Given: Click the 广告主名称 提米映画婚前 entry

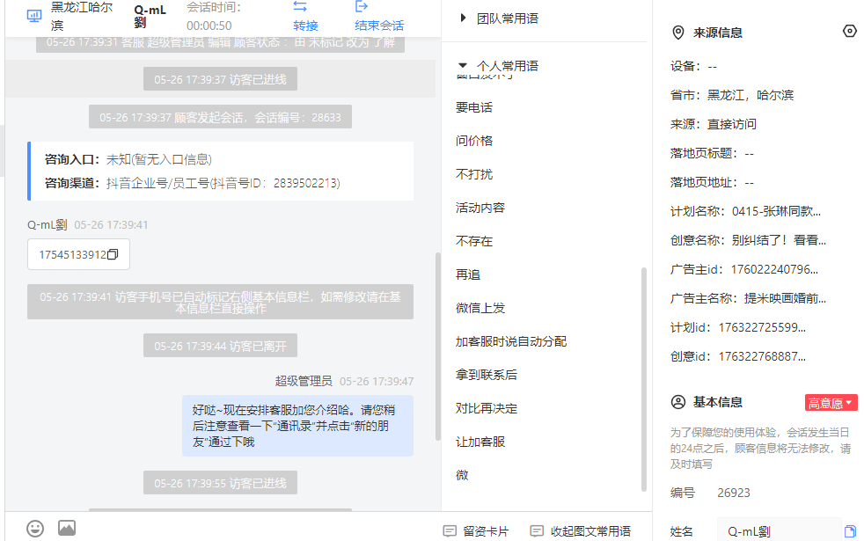Looking at the screenshot, I should tap(748, 298).
